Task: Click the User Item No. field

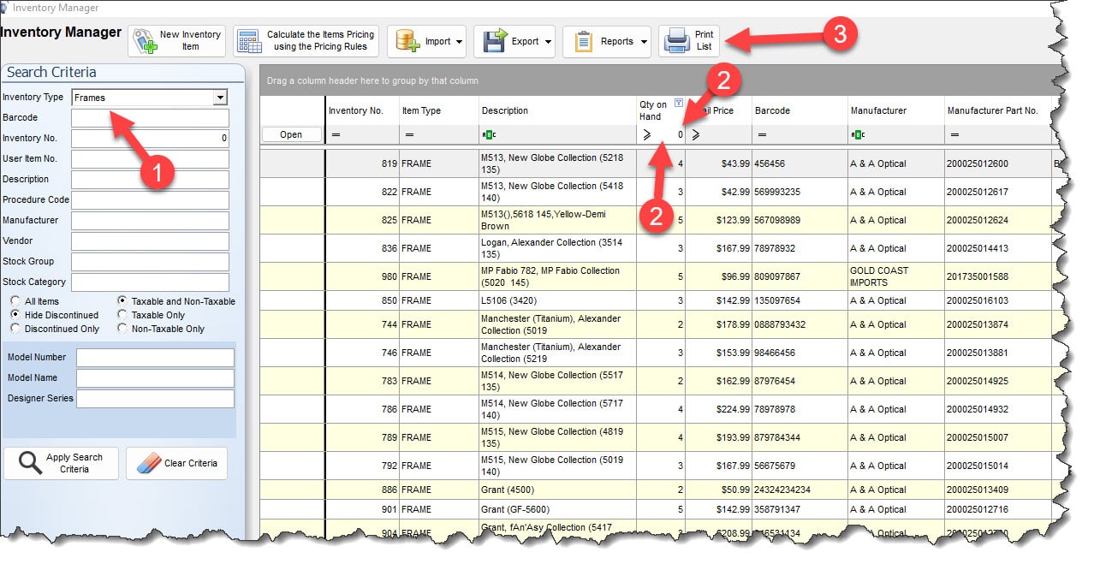Action: click(x=150, y=159)
